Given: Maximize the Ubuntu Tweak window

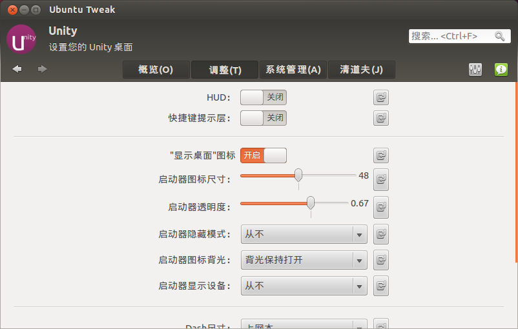Looking at the screenshot, I should coord(36,10).
